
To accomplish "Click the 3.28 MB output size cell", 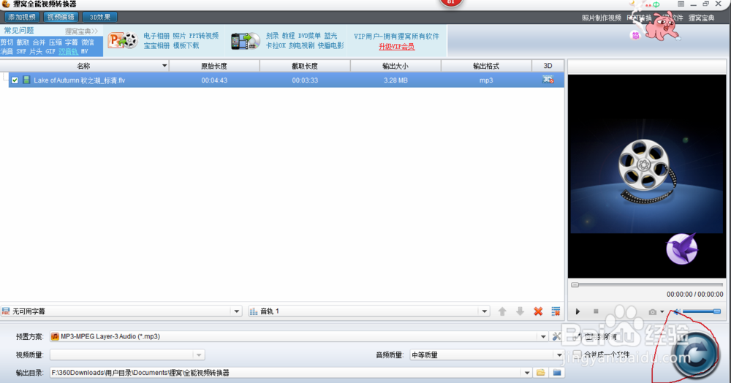I will (x=395, y=80).
